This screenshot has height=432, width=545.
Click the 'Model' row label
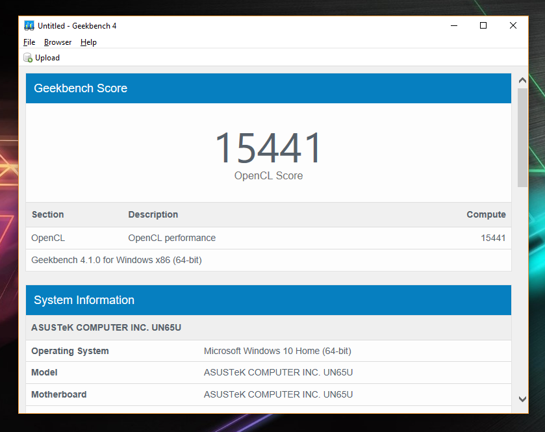coord(44,373)
